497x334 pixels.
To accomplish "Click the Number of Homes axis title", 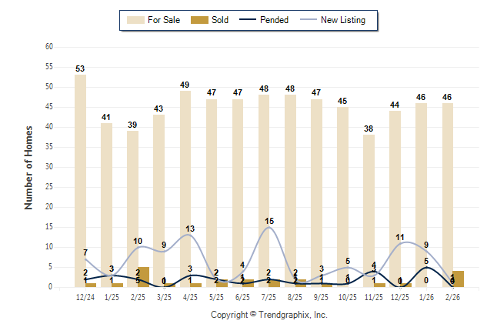I will tap(29, 167).
